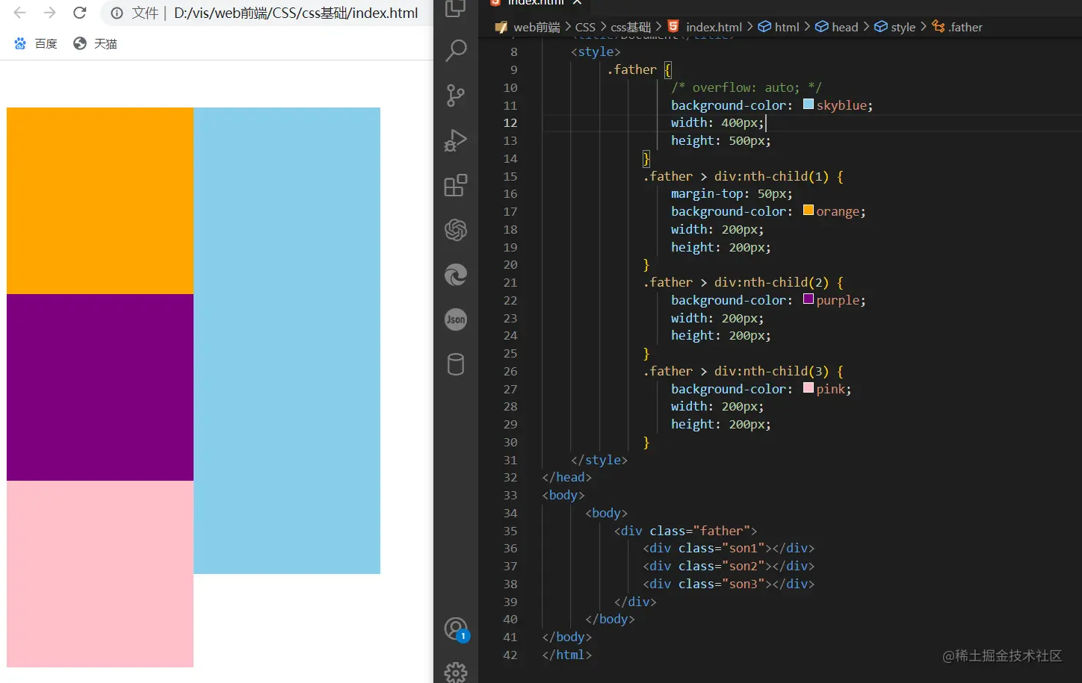
Task: Click the closing </html> tag
Action: click(567, 655)
